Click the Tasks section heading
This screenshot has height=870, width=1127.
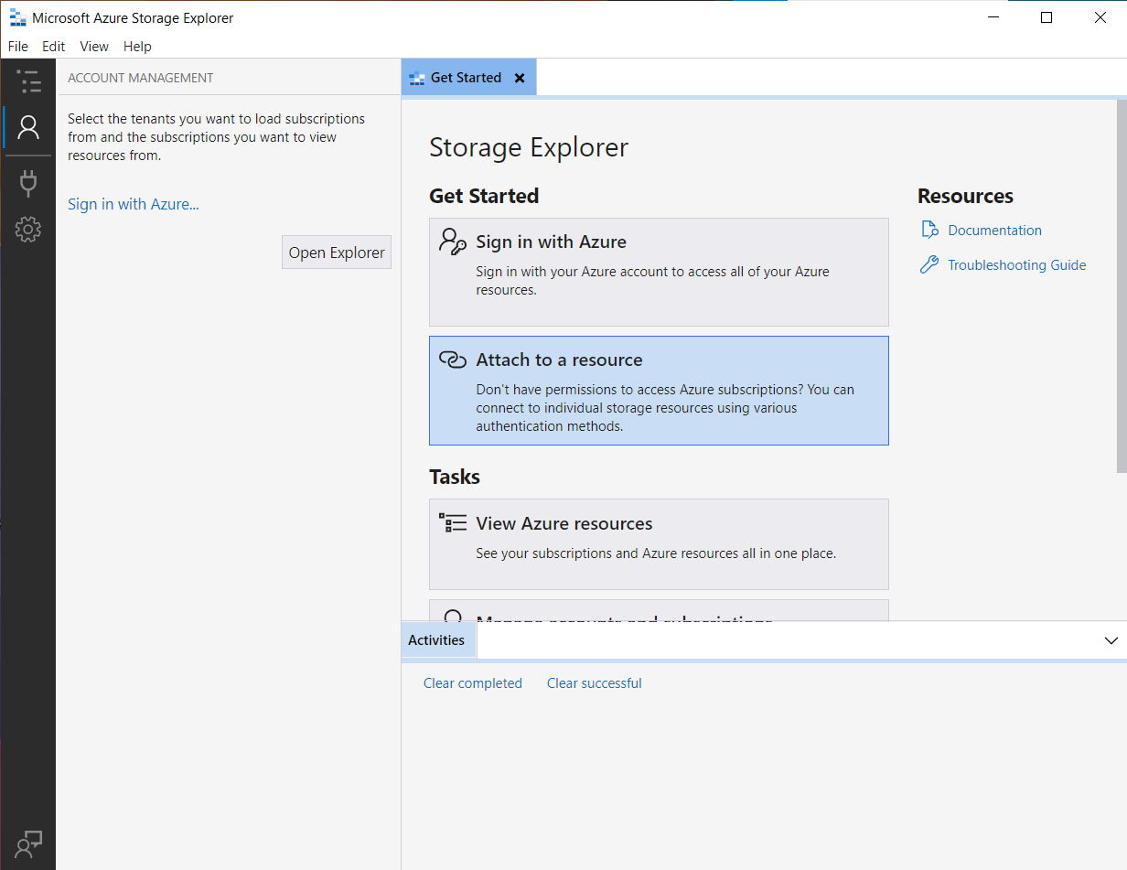pyautogui.click(x=455, y=477)
